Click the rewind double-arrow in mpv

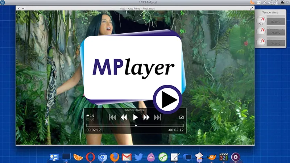124,117
